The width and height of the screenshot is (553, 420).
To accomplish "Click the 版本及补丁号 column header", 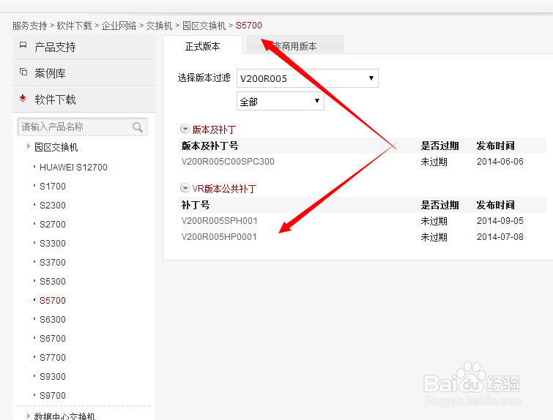I will point(209,146).
